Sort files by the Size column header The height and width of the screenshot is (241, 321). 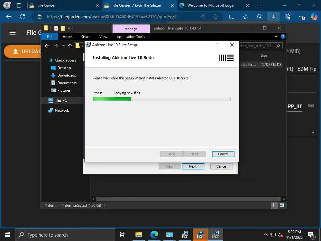click(x=264, y=56)
